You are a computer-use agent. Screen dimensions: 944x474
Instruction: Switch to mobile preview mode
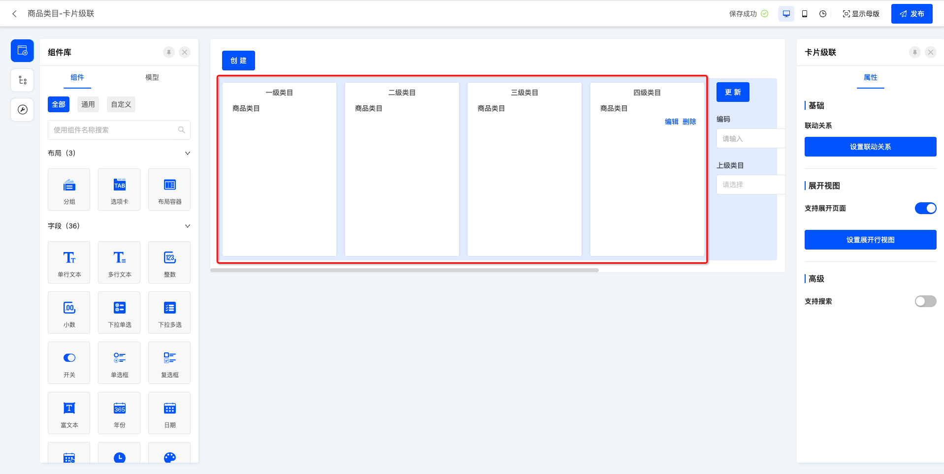[805, 14]
